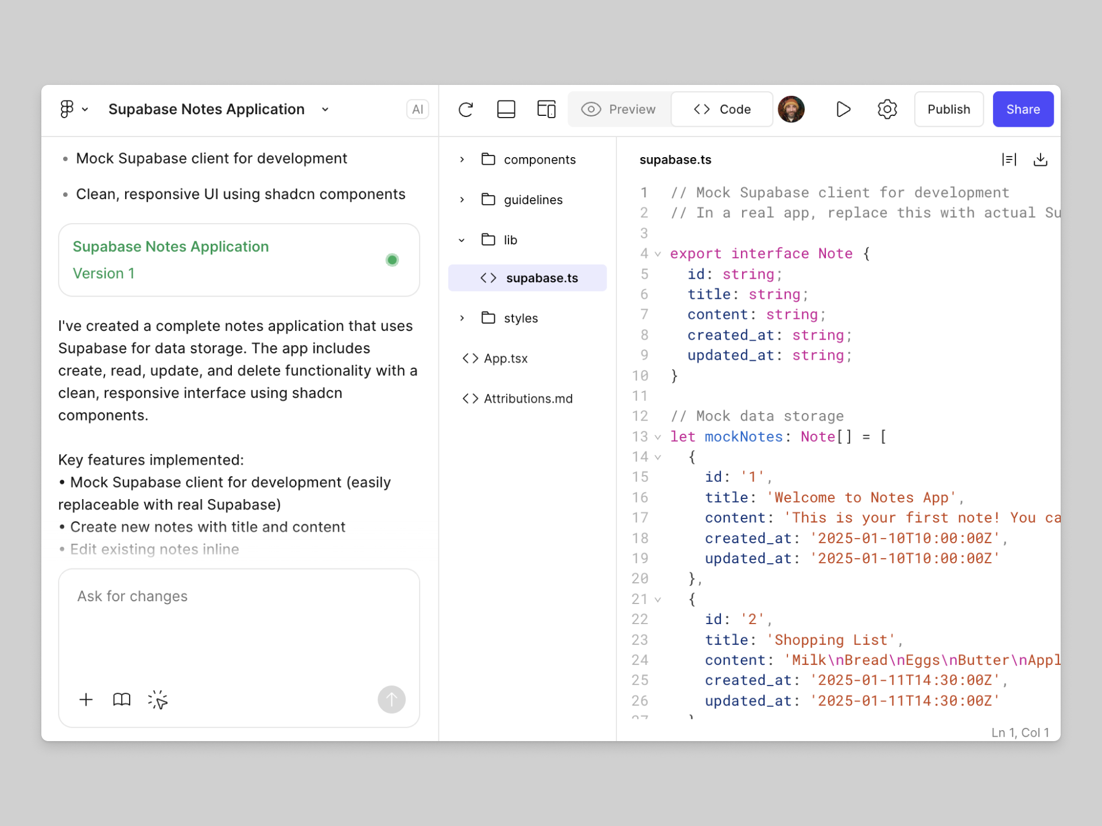Click the AI badge button
The height and width of the screenshot is (826, 1102).
pos(417,109)
